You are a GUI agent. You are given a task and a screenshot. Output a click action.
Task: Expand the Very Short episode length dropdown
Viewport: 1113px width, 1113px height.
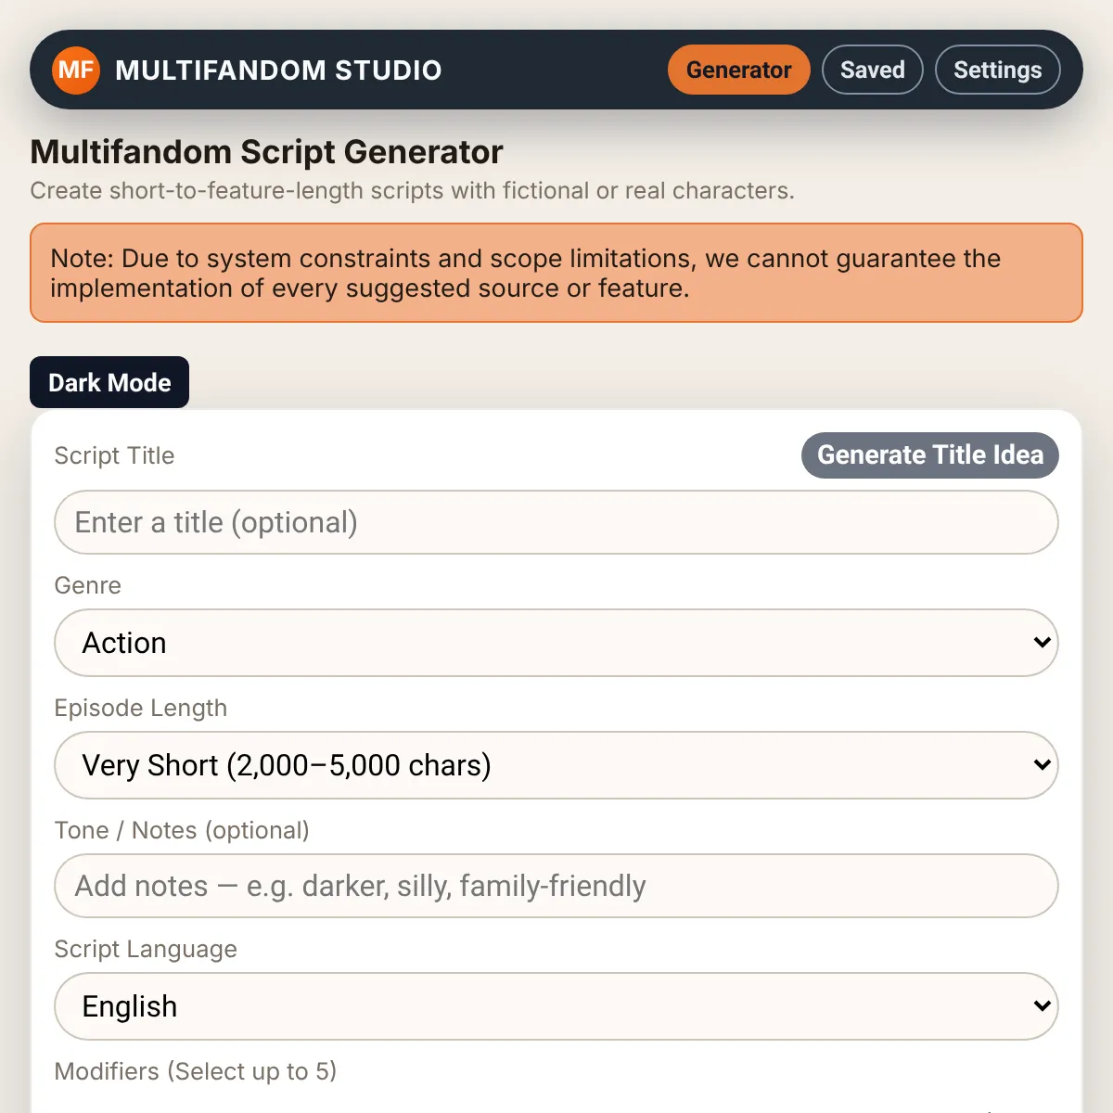[556, 765]
